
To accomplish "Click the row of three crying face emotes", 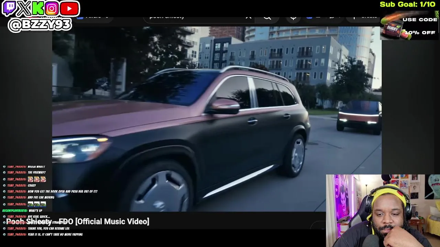I will (x=37, y=179).
